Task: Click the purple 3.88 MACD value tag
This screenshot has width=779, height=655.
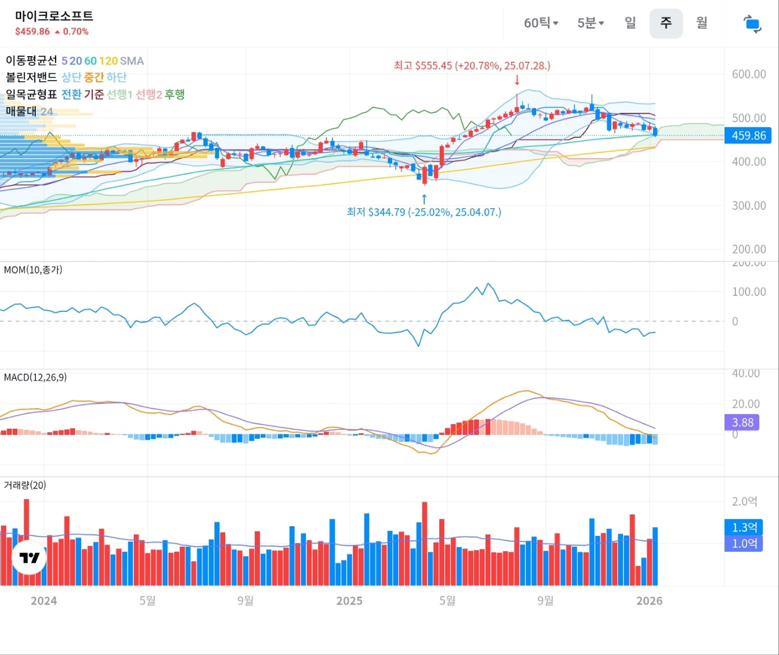Action: [742, 422]
